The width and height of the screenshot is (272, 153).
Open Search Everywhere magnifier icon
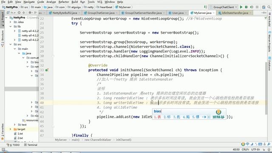point(269,7)
